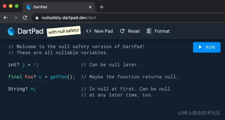This screenshot has height=120, width=225.
Task: Click the getFoo() function call
Action: click(62, 77)
